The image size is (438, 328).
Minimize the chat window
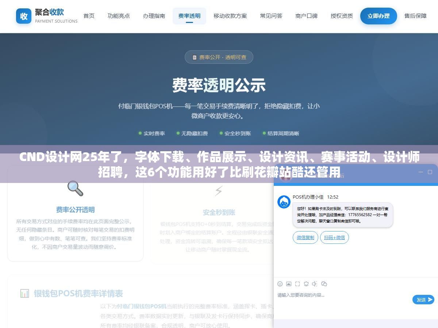coord(420,172)
